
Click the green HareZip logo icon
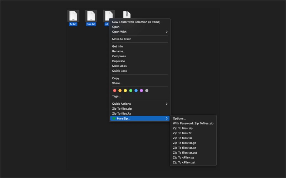click(114, 119)
